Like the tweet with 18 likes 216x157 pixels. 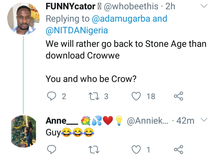click(x=136, y=96)
